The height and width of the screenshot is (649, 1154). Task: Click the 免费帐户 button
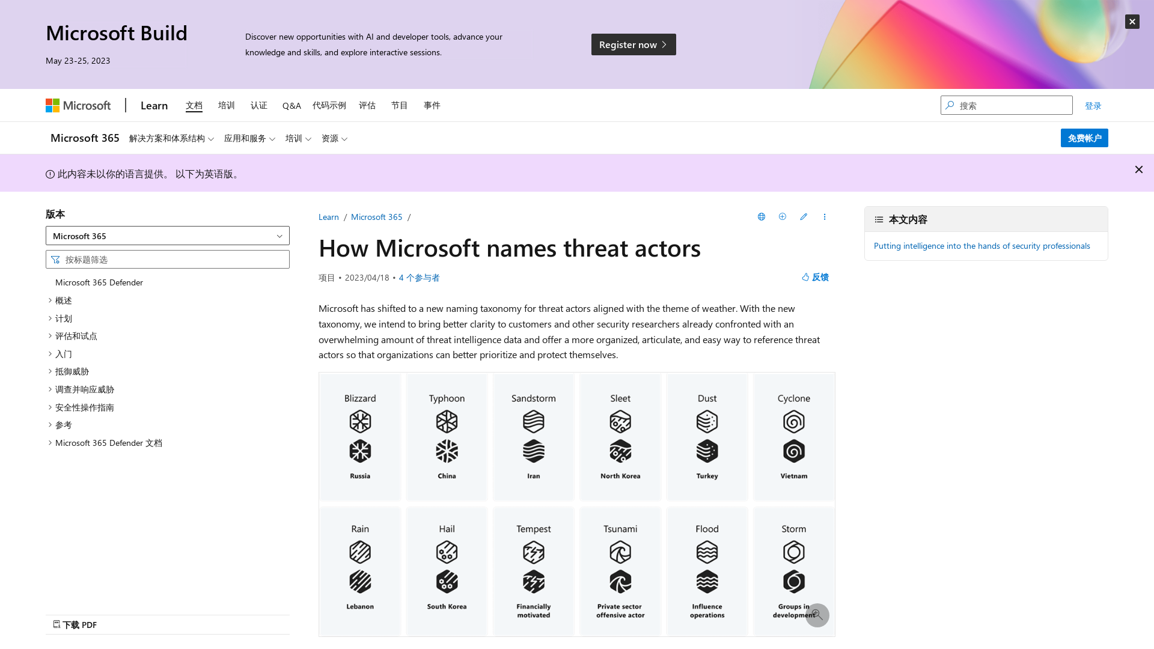[1084, 138]
